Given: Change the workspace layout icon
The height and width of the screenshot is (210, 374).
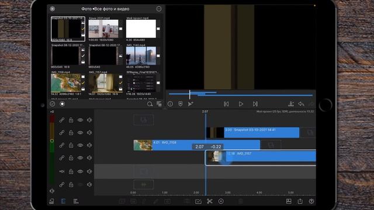Looking at the screenshot, I should click(289, 201).
